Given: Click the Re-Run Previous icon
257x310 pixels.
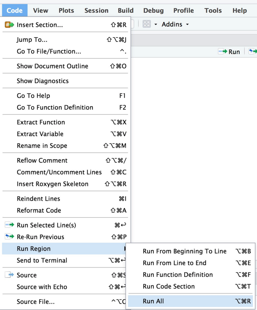Looking at the screenshot, I should point(10,237).
